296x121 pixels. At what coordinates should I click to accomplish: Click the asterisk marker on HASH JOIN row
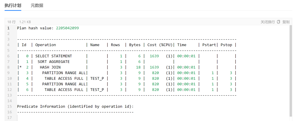click(20, 67)
